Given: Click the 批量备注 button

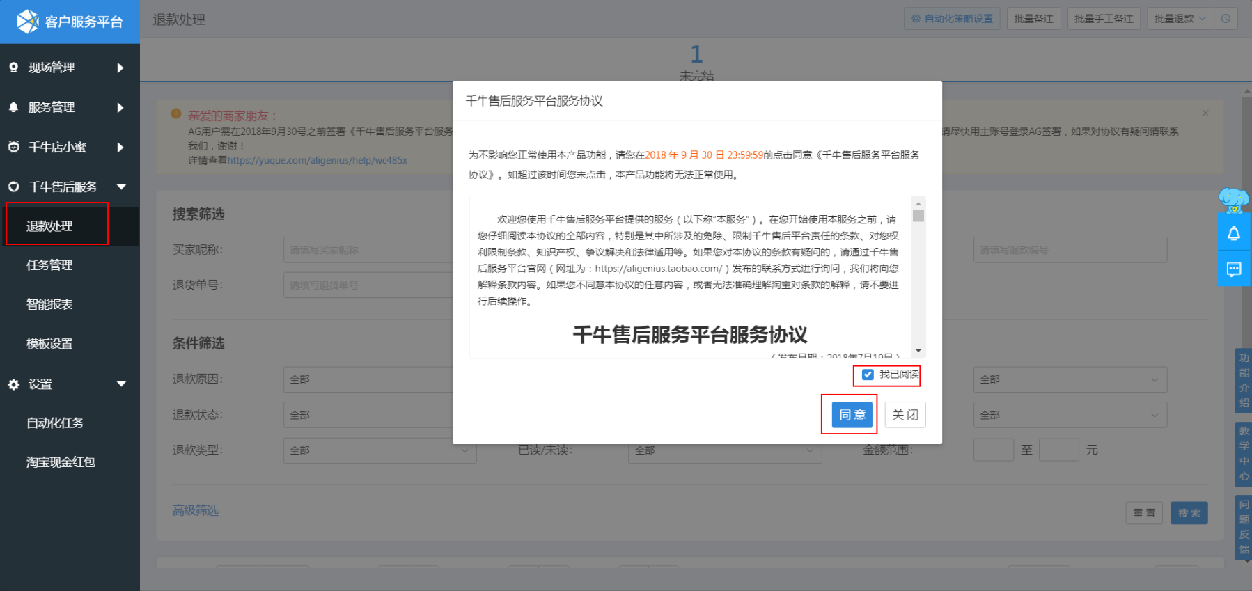Looking at the screenshot, I should point(1033,19).
